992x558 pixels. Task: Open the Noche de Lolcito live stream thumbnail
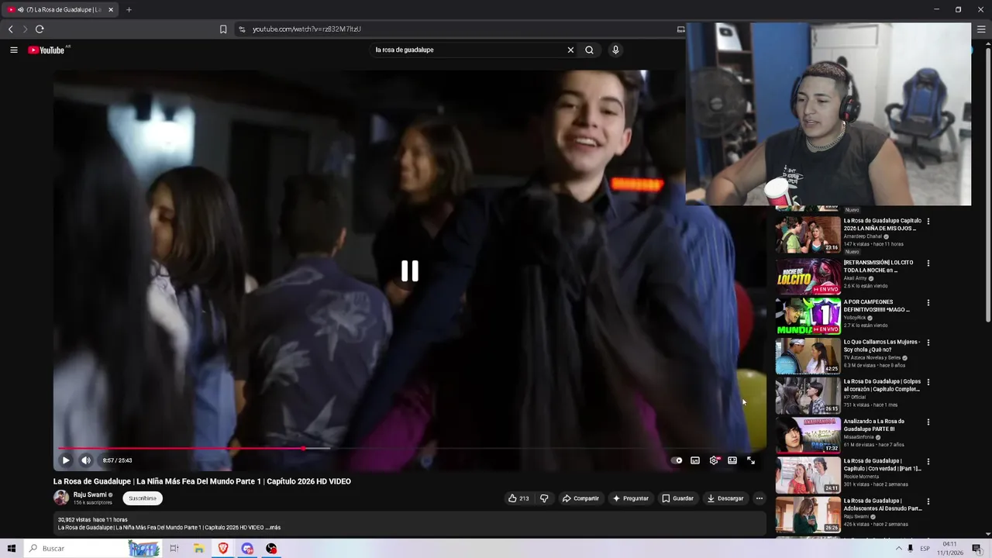(808, 275)
